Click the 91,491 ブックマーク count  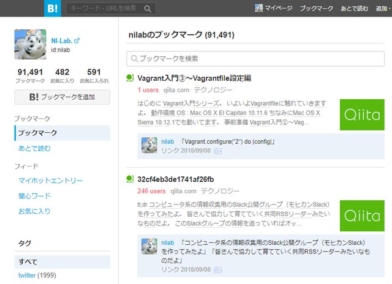[30, 75]
